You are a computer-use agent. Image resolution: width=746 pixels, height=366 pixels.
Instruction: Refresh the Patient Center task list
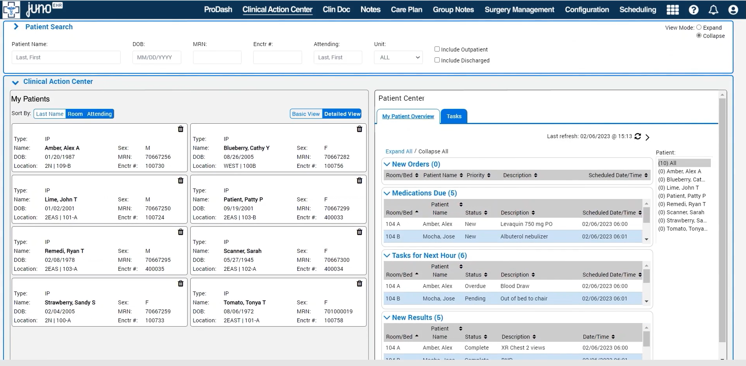(638, 137)
